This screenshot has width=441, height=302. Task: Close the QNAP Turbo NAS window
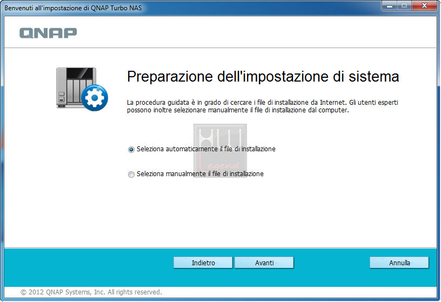click(424, 6)
